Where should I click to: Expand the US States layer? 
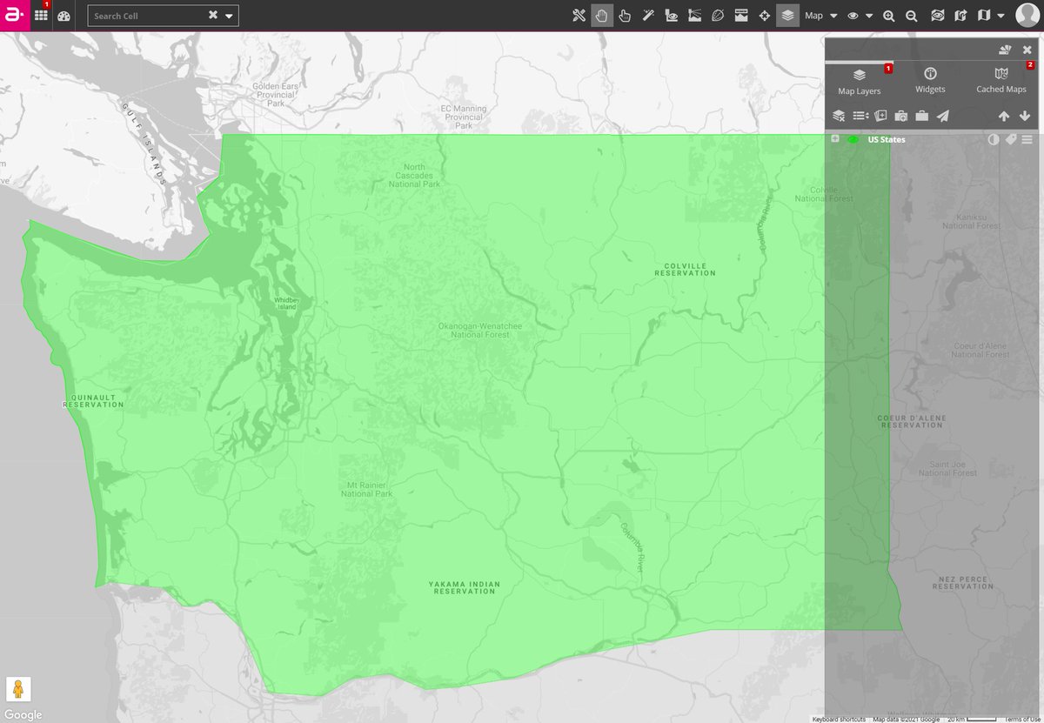(x=835, y=139)
